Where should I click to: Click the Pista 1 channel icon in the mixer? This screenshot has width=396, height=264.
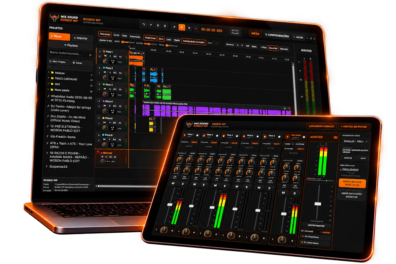[184, 135]
